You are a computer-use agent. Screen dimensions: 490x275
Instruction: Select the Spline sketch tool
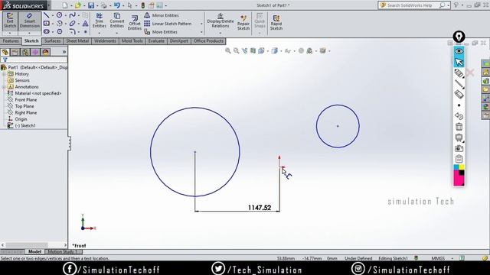click(x=73, y=15)
